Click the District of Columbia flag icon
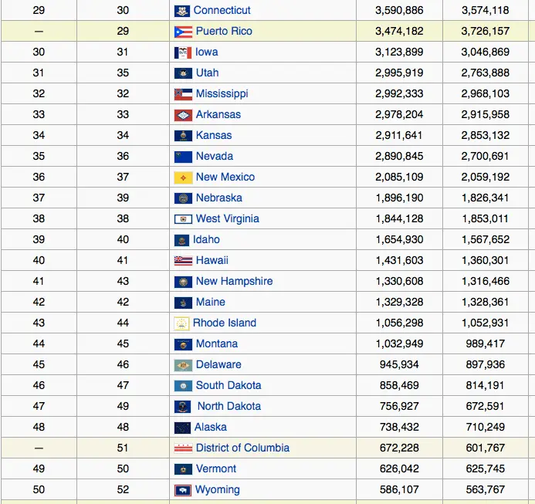Viewport: 535px width, 504px height. (183, 448)
